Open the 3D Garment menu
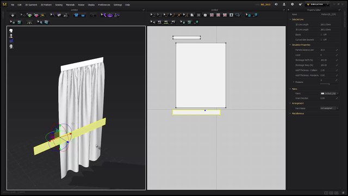The width and height of the screenshot is (348, 196). pos(31,5)
